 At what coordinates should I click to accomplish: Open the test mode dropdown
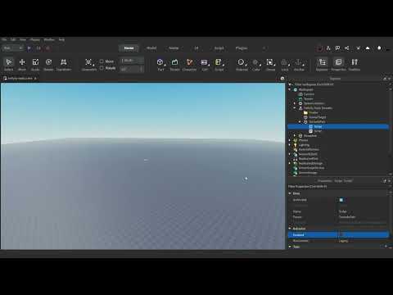[x=12, y=48]
